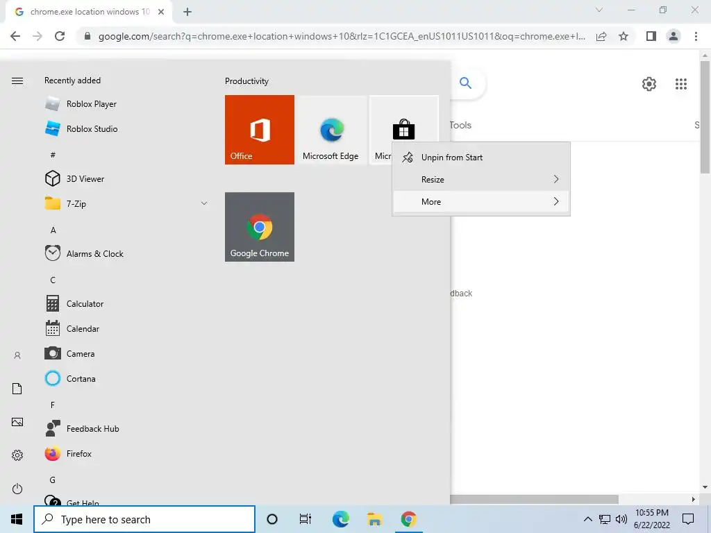Open the user account icon in Start
Screen dimensions: 711x533
[x=17, y=355]
